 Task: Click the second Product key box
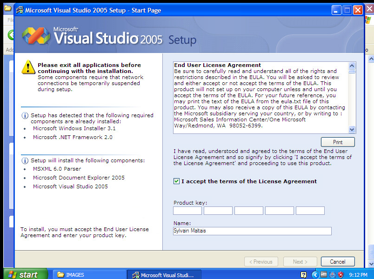218,211
